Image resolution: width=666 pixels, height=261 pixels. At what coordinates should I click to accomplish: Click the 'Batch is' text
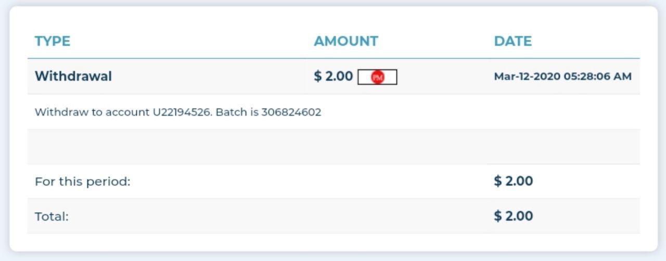[x=237, y=112]
